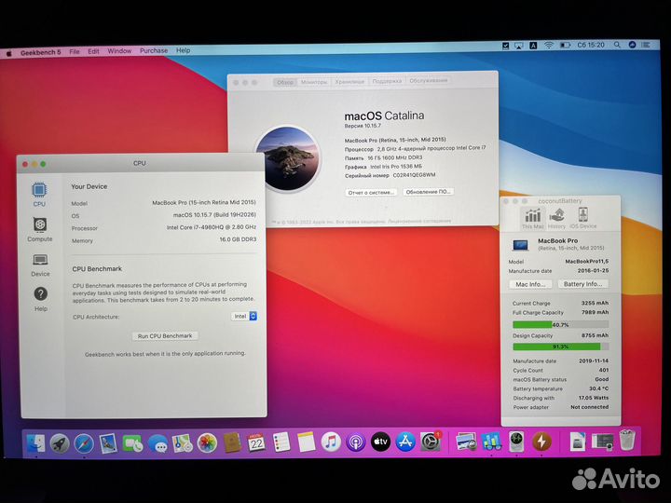Image resolution: width=671 pixels, height=503 pixels.
Task: Select iOS Device tab in coconutBattery
Action: pos(582,218)
